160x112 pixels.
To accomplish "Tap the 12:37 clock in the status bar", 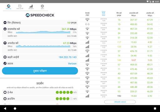I will pyautogui.click(x=157, y=2).
